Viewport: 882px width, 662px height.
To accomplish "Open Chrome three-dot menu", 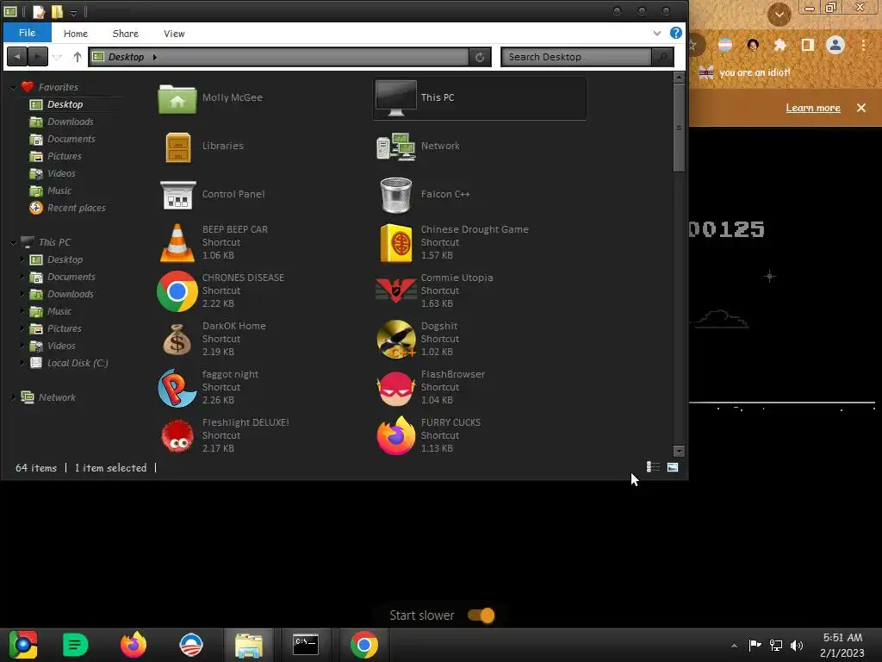I will (863, 45).
